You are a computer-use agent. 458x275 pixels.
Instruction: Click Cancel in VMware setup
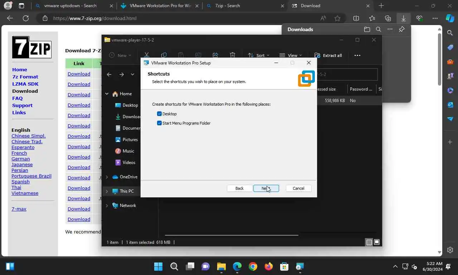(x=298, y=188)
